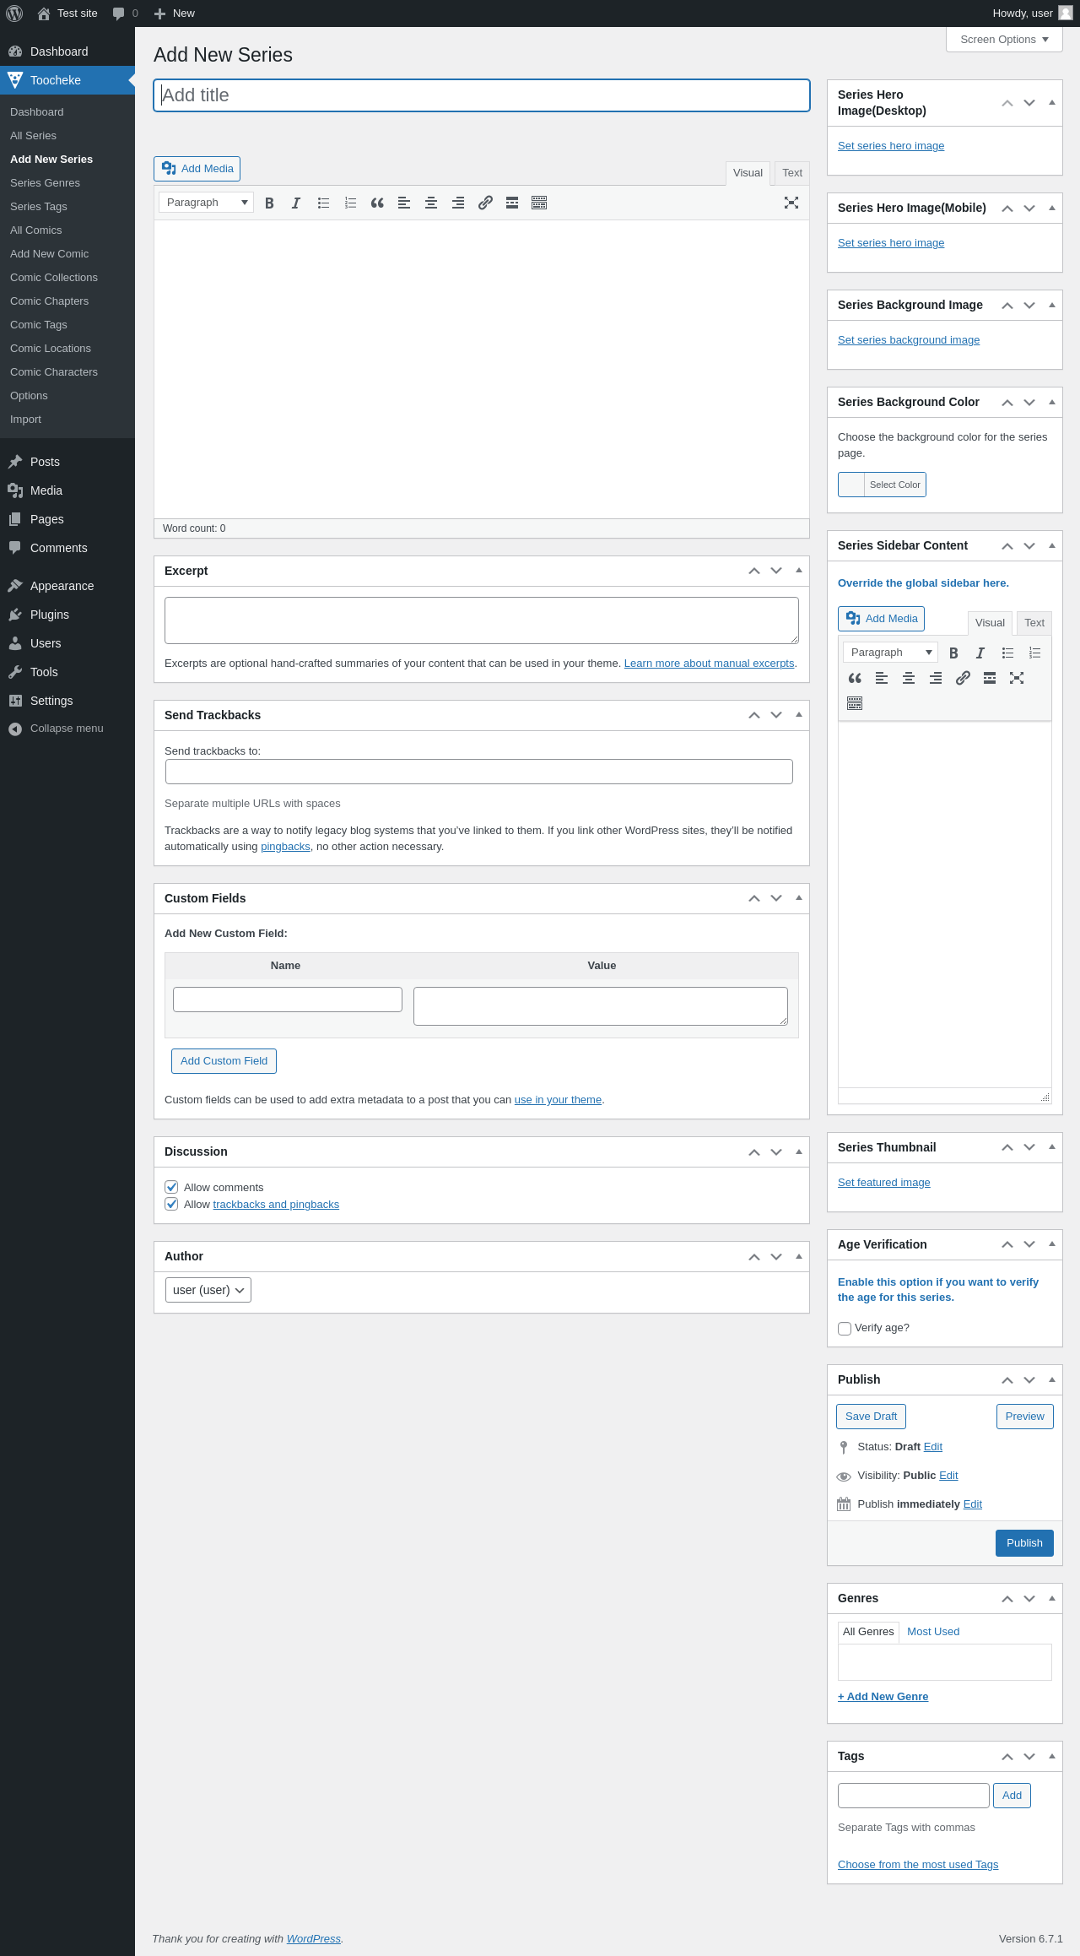Viewport: 1080px width, 1956px height.
Task: Switch main editor to Text tab
Action: pos(791,173)
